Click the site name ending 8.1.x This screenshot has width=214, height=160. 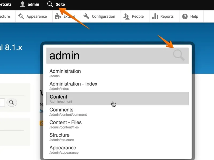point(11,47)
